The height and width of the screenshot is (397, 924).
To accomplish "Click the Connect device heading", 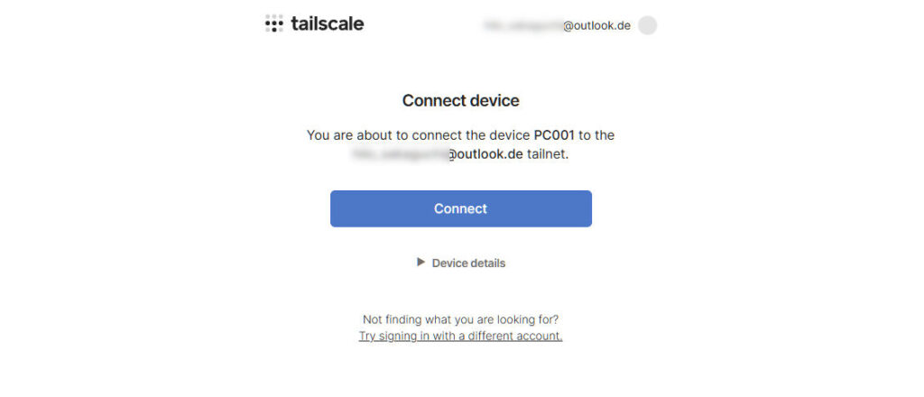I will tap(460, 100).
